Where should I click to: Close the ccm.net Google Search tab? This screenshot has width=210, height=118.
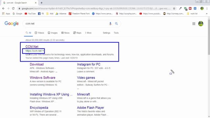point(36,3)
